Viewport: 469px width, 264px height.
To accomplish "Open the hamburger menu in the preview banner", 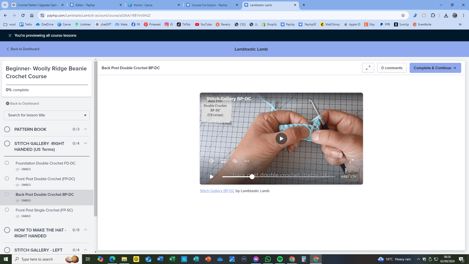I will click(10, 35).
